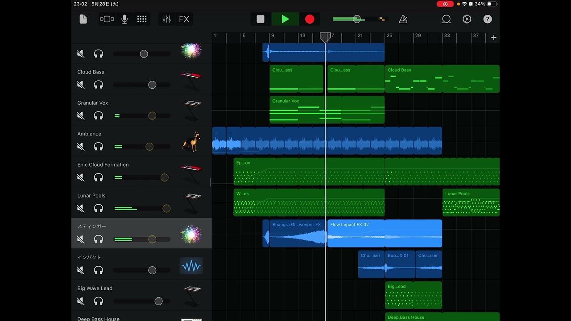Screen dimensions: 571x321
Task: Open the loop browser icon
Action: coord(446,19)
